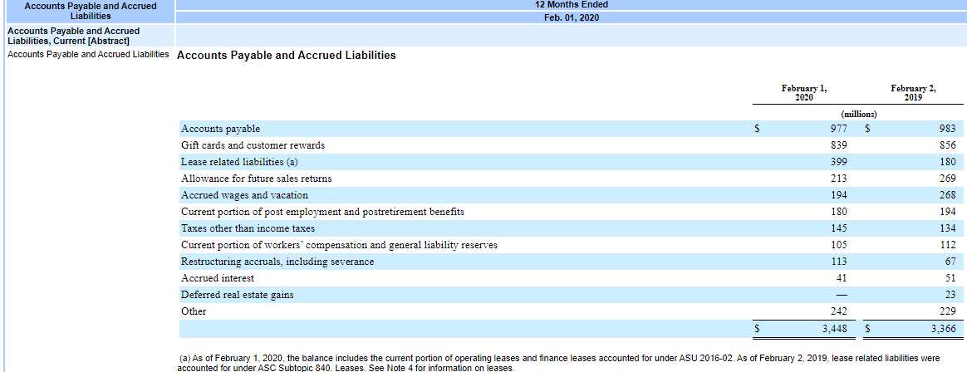This screenshot has width=967, height=372.
Task: Click Lease related liabilities 2020 value 399
Action: pos(839,162)
